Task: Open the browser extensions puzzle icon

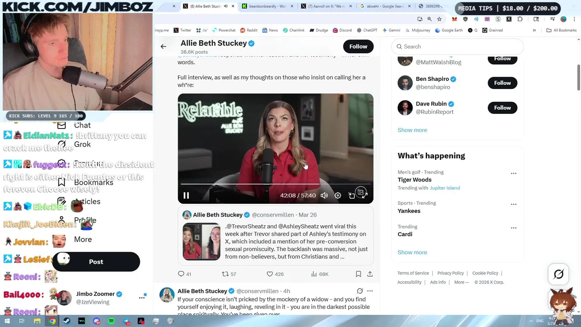Action: tap(520, 19)
